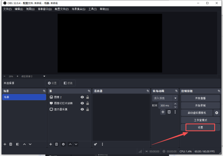The image size is (223, 156).
Task: Open the 视图(V) menu
Action: [30, 9]
